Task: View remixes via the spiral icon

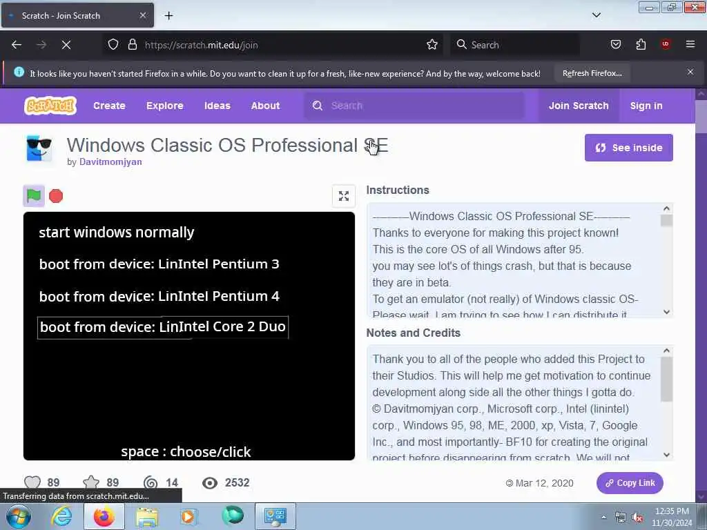Action: tap(151, 482)
